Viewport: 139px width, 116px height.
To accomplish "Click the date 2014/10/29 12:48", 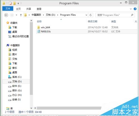I will pos(98,27).
